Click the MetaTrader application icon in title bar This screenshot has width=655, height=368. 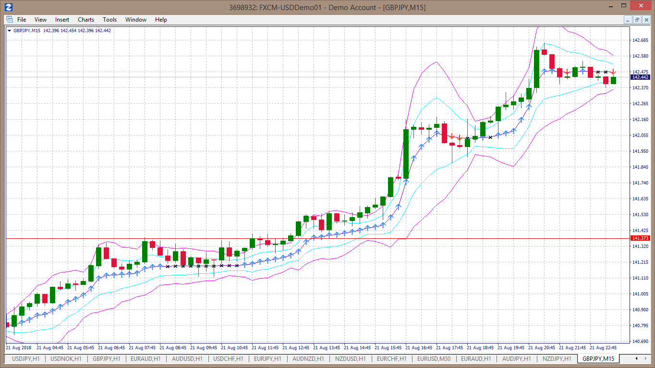point(9,7)
